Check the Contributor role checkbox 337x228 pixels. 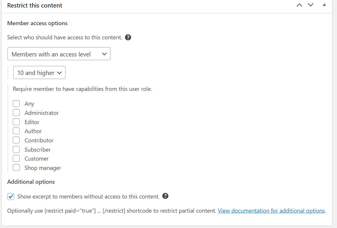tap(16, 140)
